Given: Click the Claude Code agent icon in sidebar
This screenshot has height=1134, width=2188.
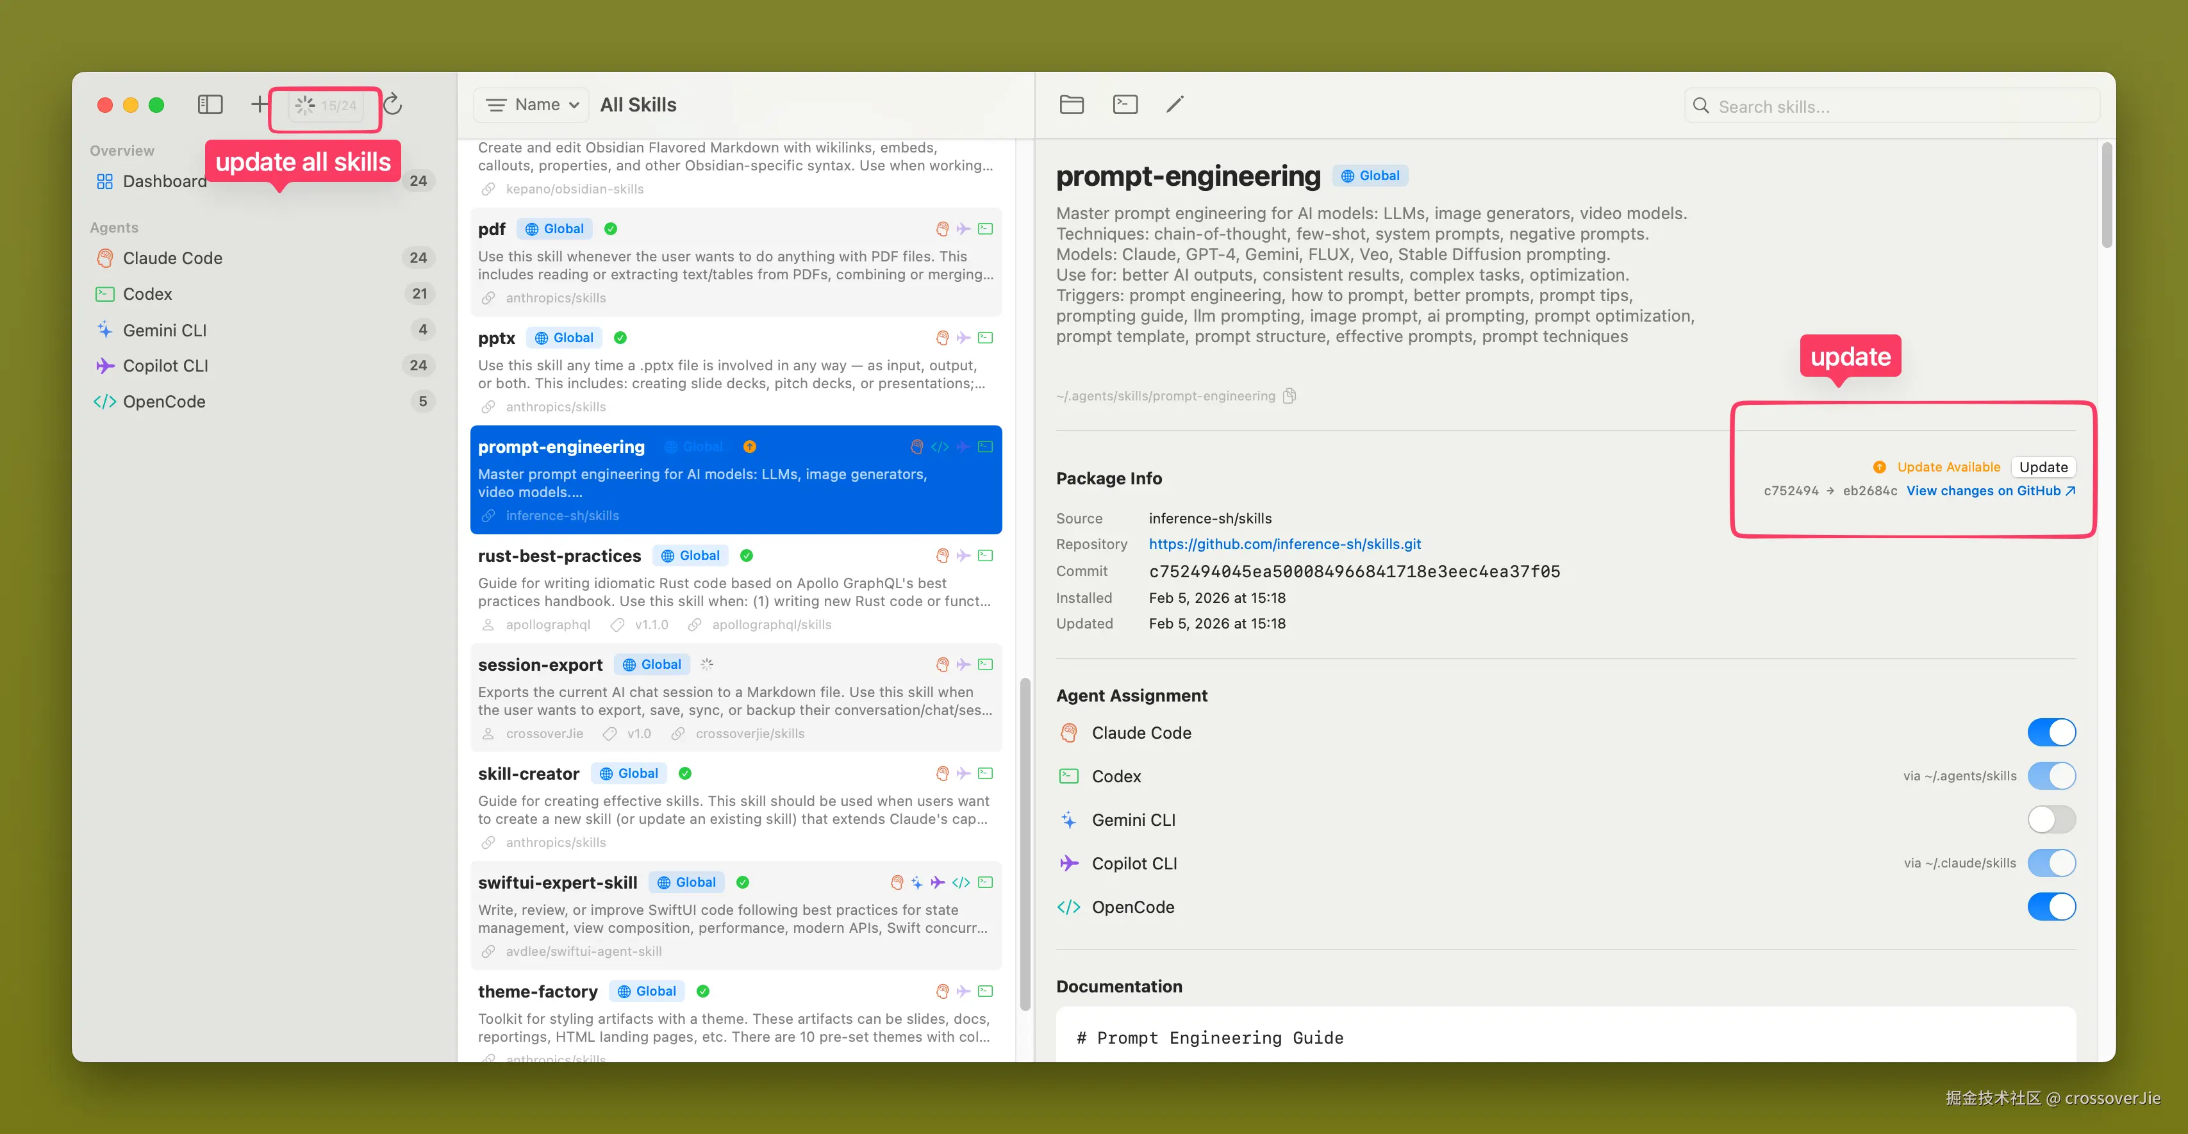Looking at the screenshot, I should click(x=104, y=257).
